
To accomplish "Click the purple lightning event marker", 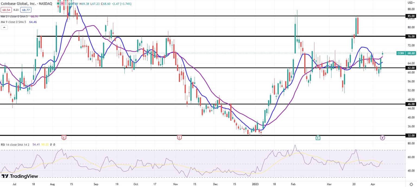I will [383, 138].
